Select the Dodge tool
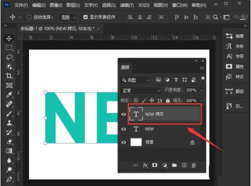251x186 pixels. pos(9,169)
